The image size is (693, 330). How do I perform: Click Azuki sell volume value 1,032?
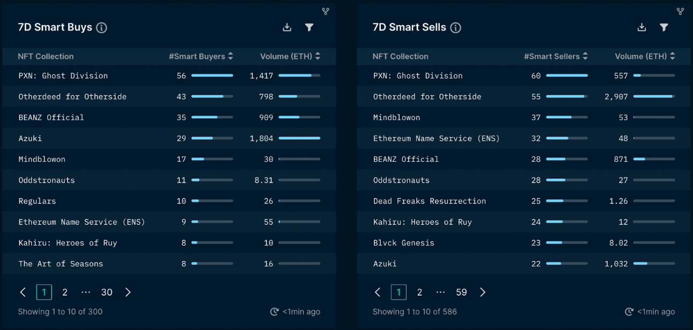(x=616, y=264)
